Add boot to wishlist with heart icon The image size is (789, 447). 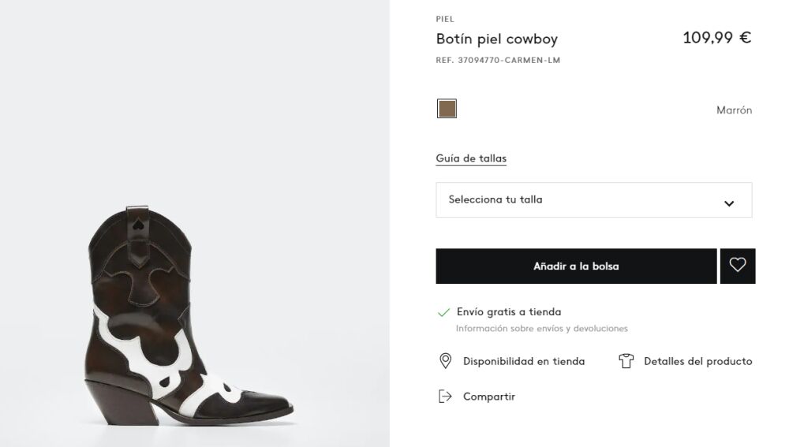[738, 266]
